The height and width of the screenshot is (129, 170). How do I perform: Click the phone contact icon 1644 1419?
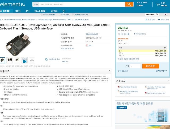pos(41,15)
